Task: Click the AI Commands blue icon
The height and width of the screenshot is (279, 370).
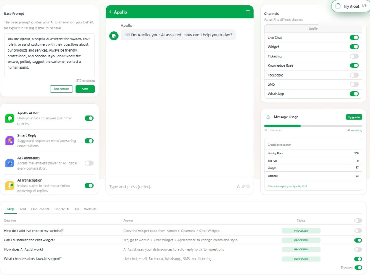Action: 10,163
